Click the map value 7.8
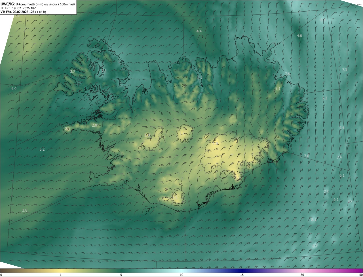 [326, 192]
